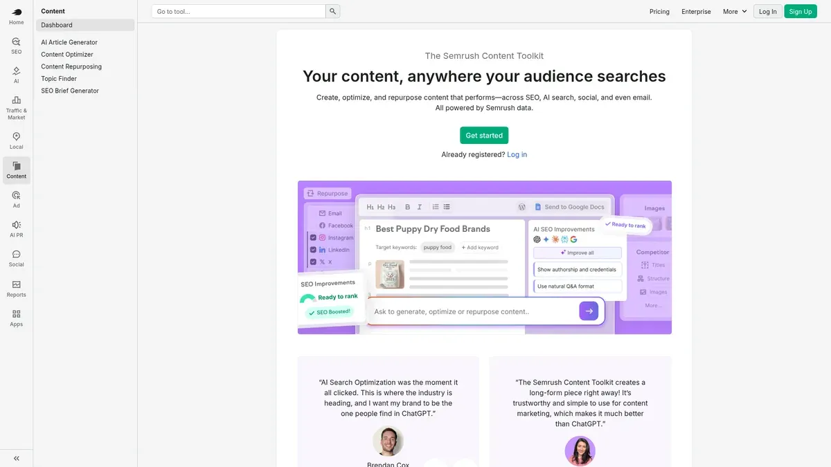Viewport: 831px width, 467px height.
Task: Select Dashboard in Content menu
Action: [85, 25]
